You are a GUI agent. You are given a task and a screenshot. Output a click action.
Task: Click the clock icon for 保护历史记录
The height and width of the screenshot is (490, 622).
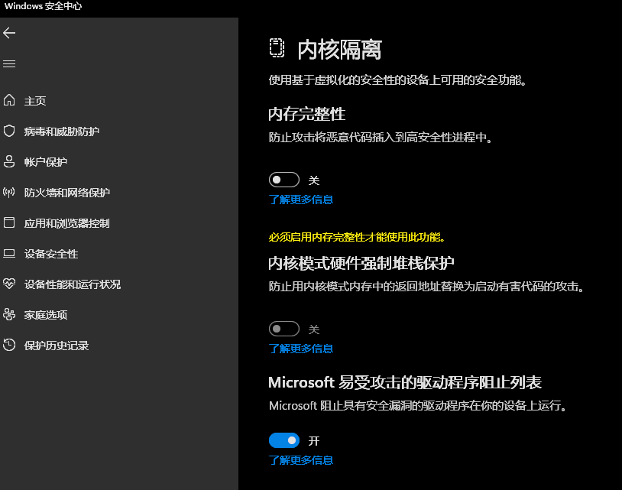(x=9, y=345)
